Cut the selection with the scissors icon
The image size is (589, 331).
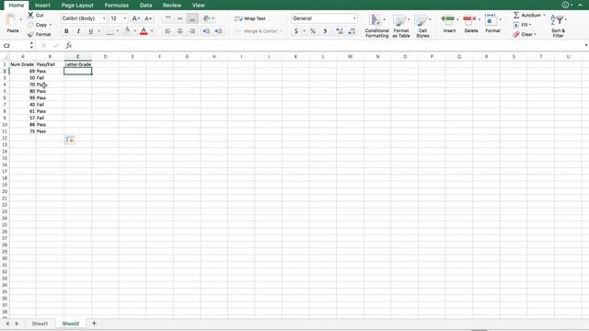pos(30,15)
